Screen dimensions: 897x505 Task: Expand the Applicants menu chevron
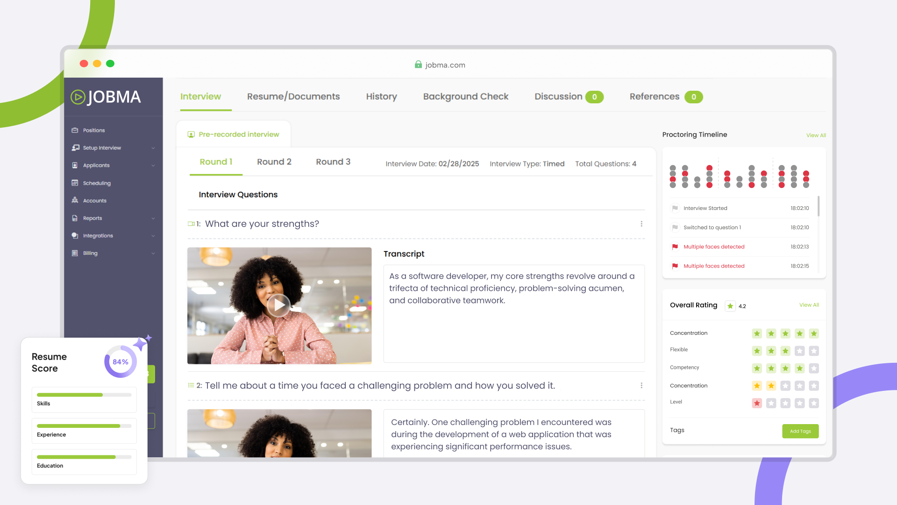153,166
